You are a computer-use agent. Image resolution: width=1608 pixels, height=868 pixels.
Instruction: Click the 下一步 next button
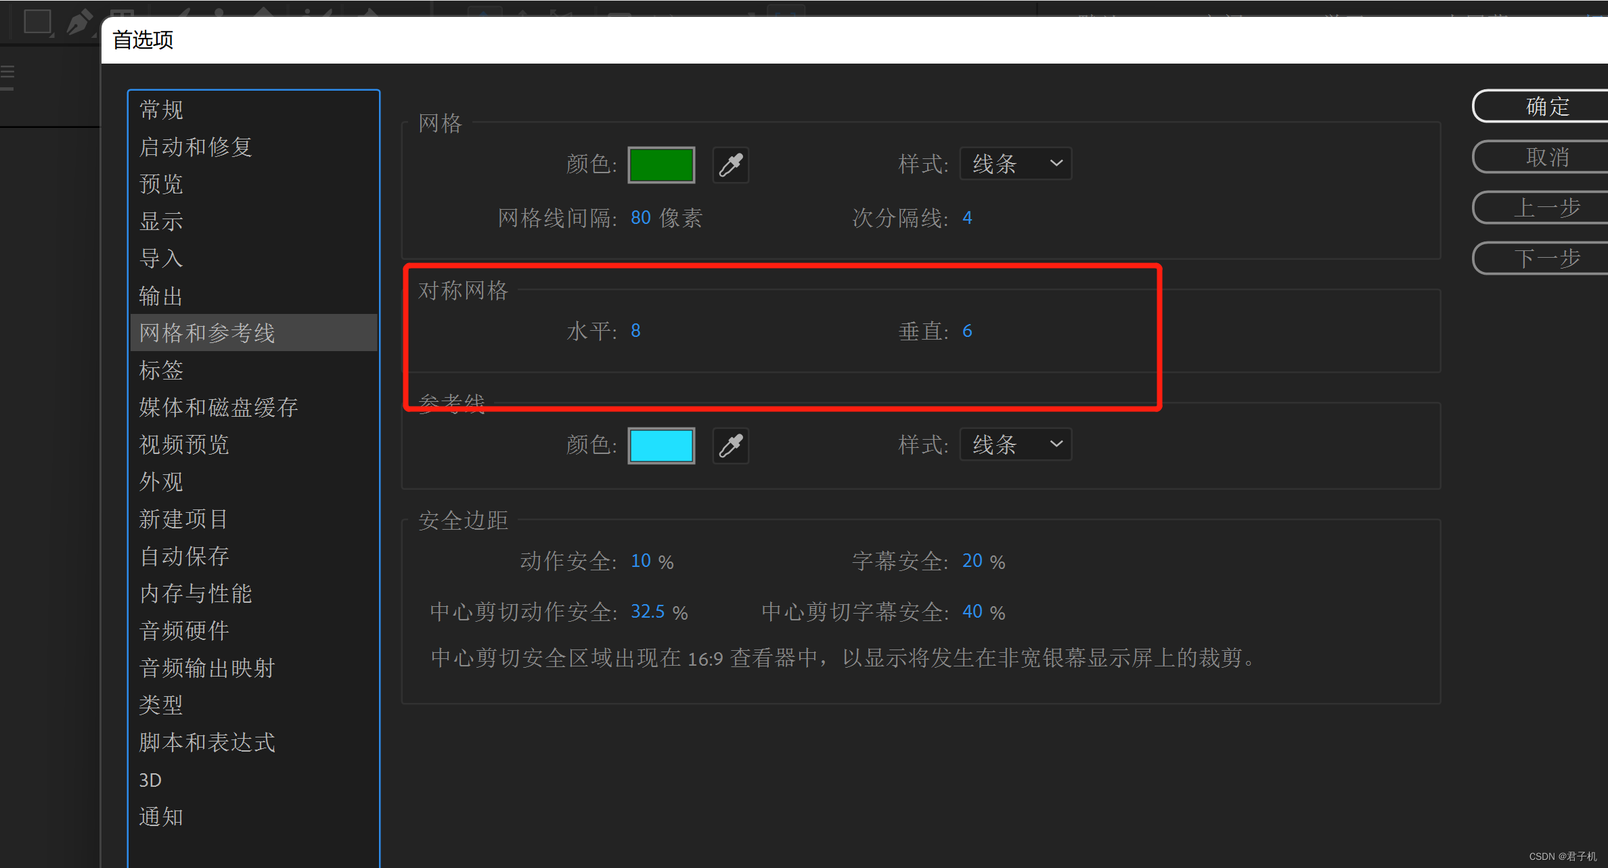click(1546, 258)
